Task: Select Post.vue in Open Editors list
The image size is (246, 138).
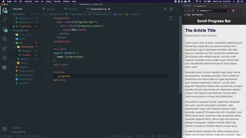Action: pyautogui.click(x=25, y=22)
